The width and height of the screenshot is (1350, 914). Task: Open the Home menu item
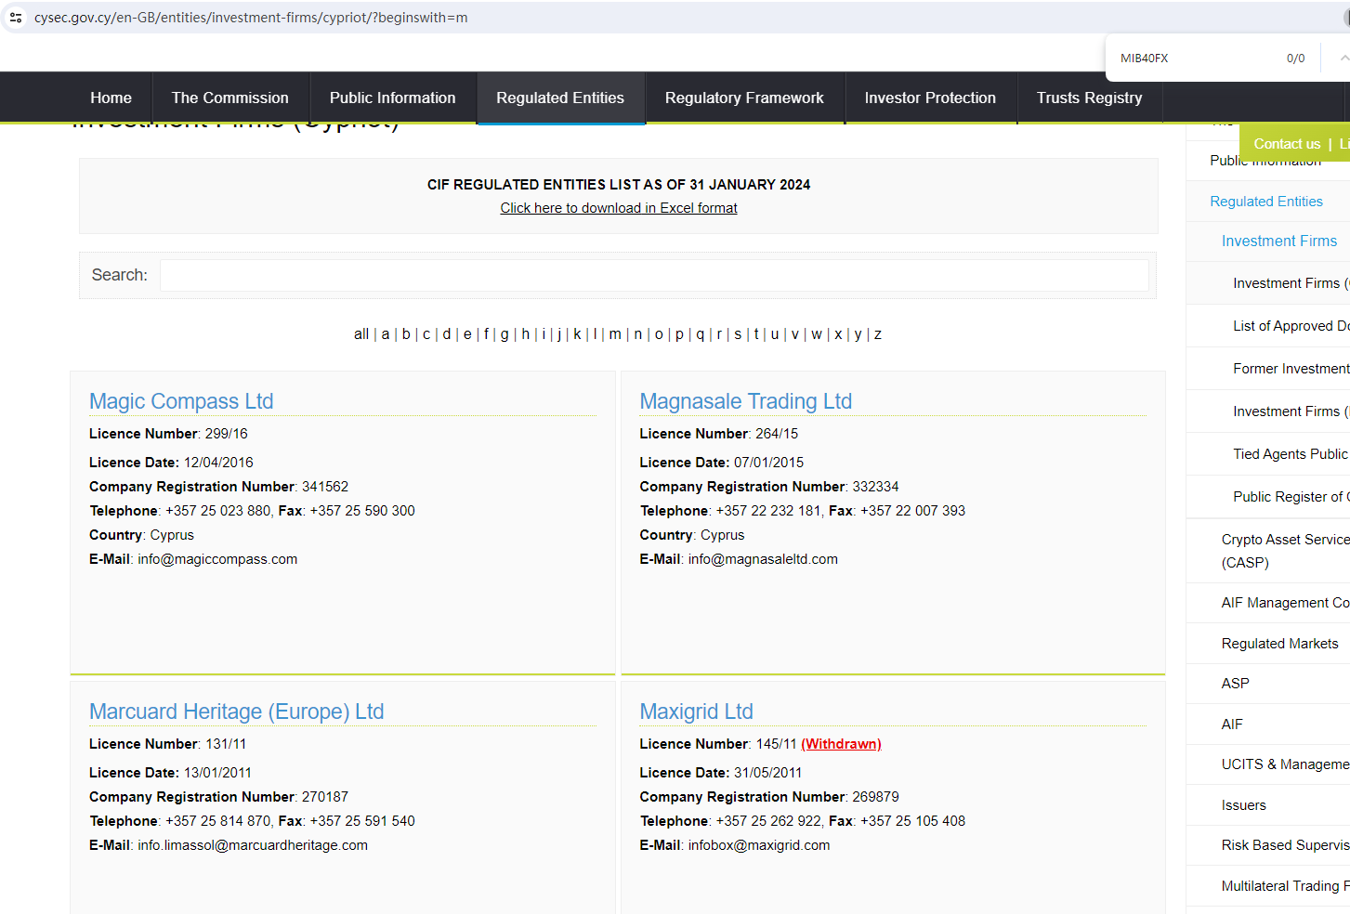[111, 98]
